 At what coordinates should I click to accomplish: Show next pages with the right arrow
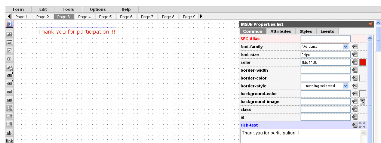pos(201,16)
